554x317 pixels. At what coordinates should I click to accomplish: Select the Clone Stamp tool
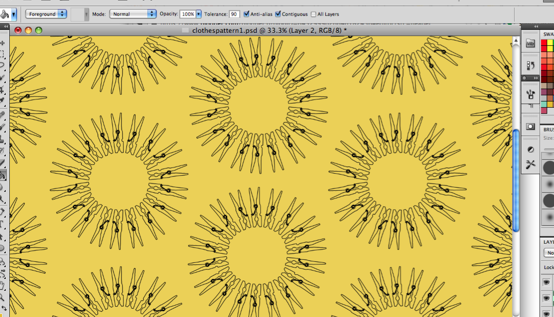[x=3, y=139]
